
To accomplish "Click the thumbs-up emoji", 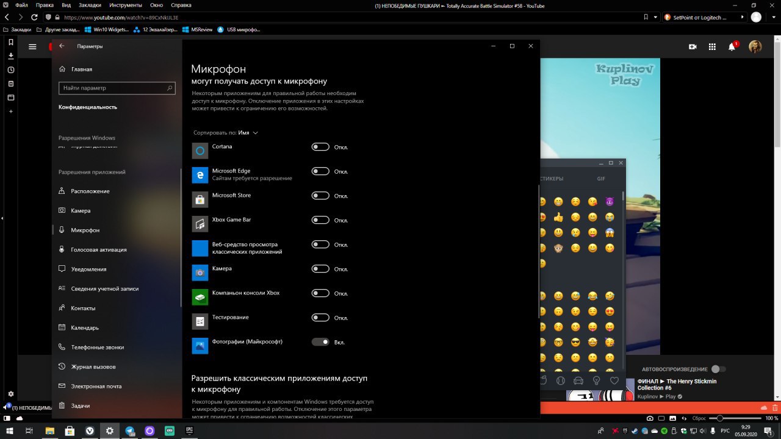I will click(x=558, y=217).
